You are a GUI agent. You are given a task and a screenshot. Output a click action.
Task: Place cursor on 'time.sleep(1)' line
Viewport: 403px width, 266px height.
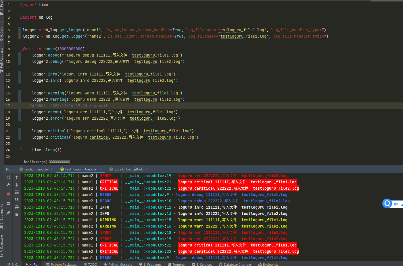pos(47,150)
